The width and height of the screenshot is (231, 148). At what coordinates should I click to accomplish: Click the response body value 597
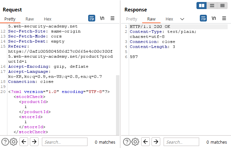pos(134,57)
